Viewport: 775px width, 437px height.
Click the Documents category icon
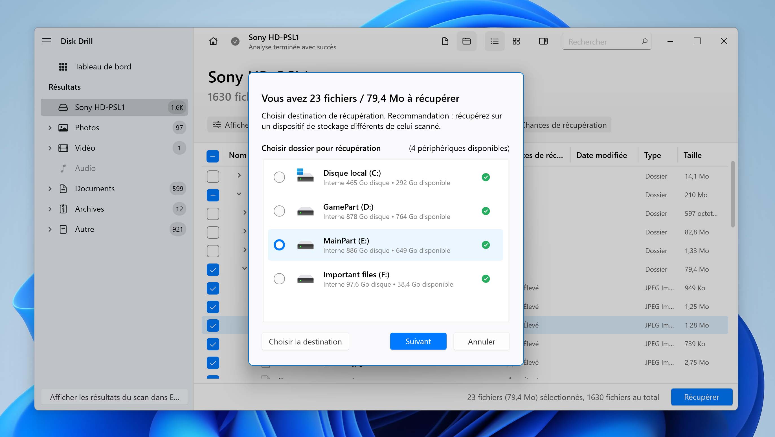pyautogui.click(x=63, y=188)
